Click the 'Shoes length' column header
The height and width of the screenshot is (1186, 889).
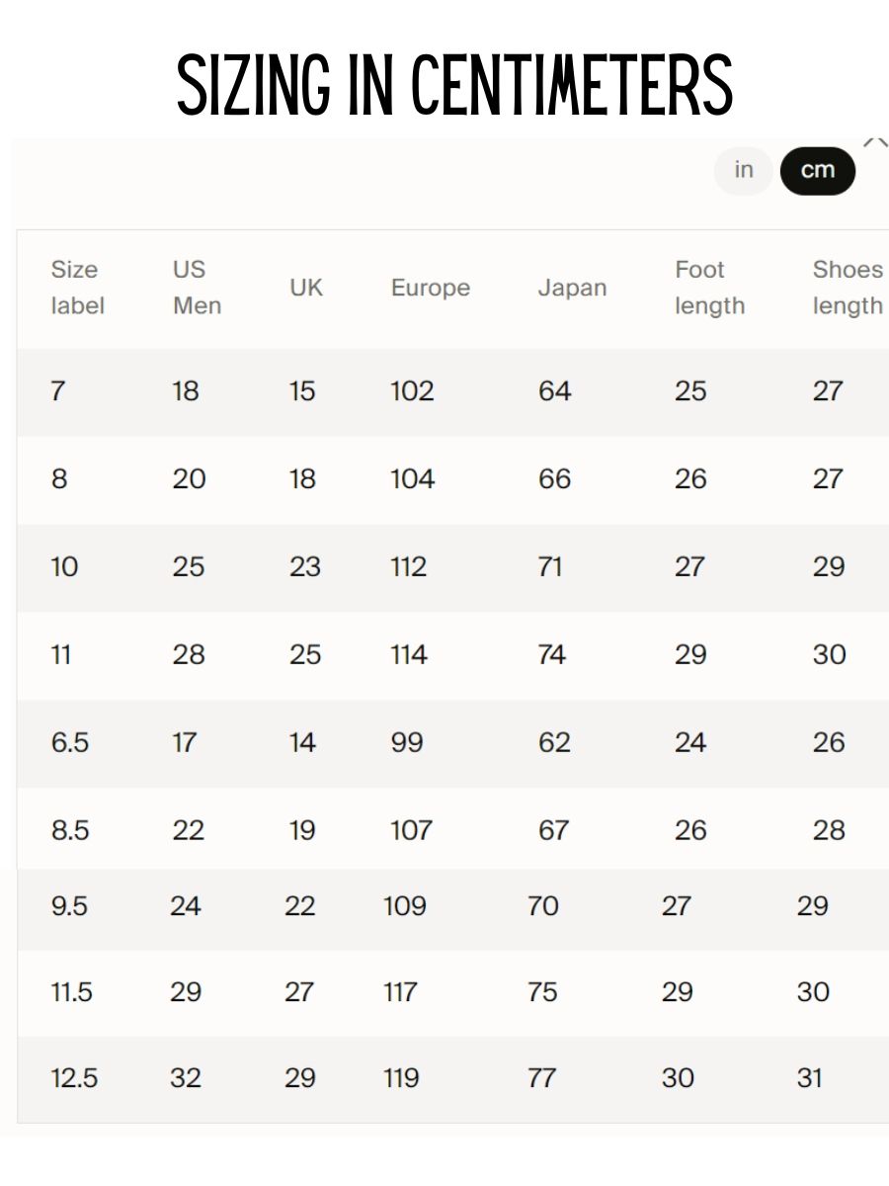[x=848, y=288]
